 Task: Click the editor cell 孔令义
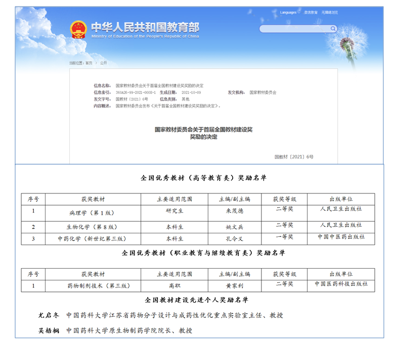tap(235, 239)
